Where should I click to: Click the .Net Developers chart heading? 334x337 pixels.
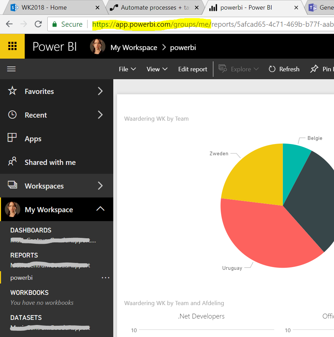201,316
